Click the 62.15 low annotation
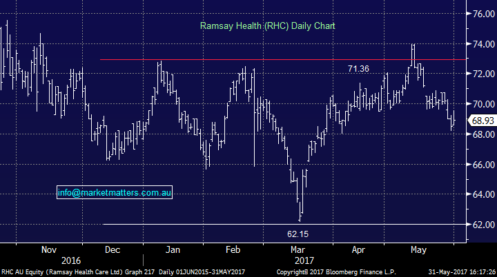The height and width of the screenshot is (277, 497). [298, 234]
